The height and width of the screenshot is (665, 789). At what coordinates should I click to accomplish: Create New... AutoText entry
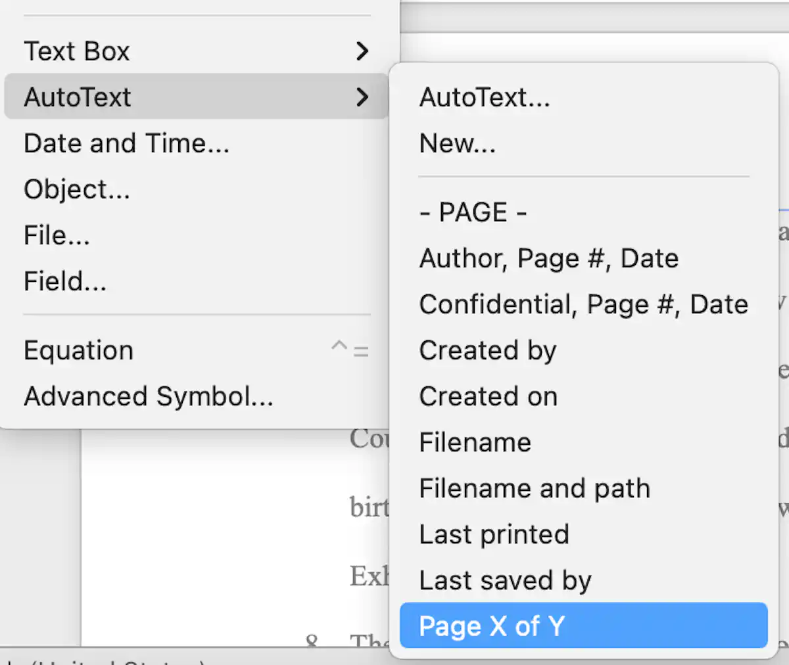click(458, 143)
